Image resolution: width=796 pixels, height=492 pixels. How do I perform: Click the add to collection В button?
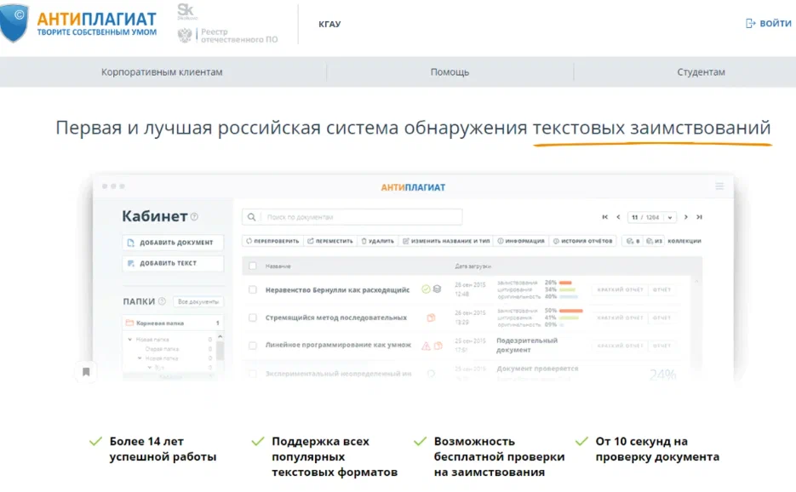coord(633,241)
